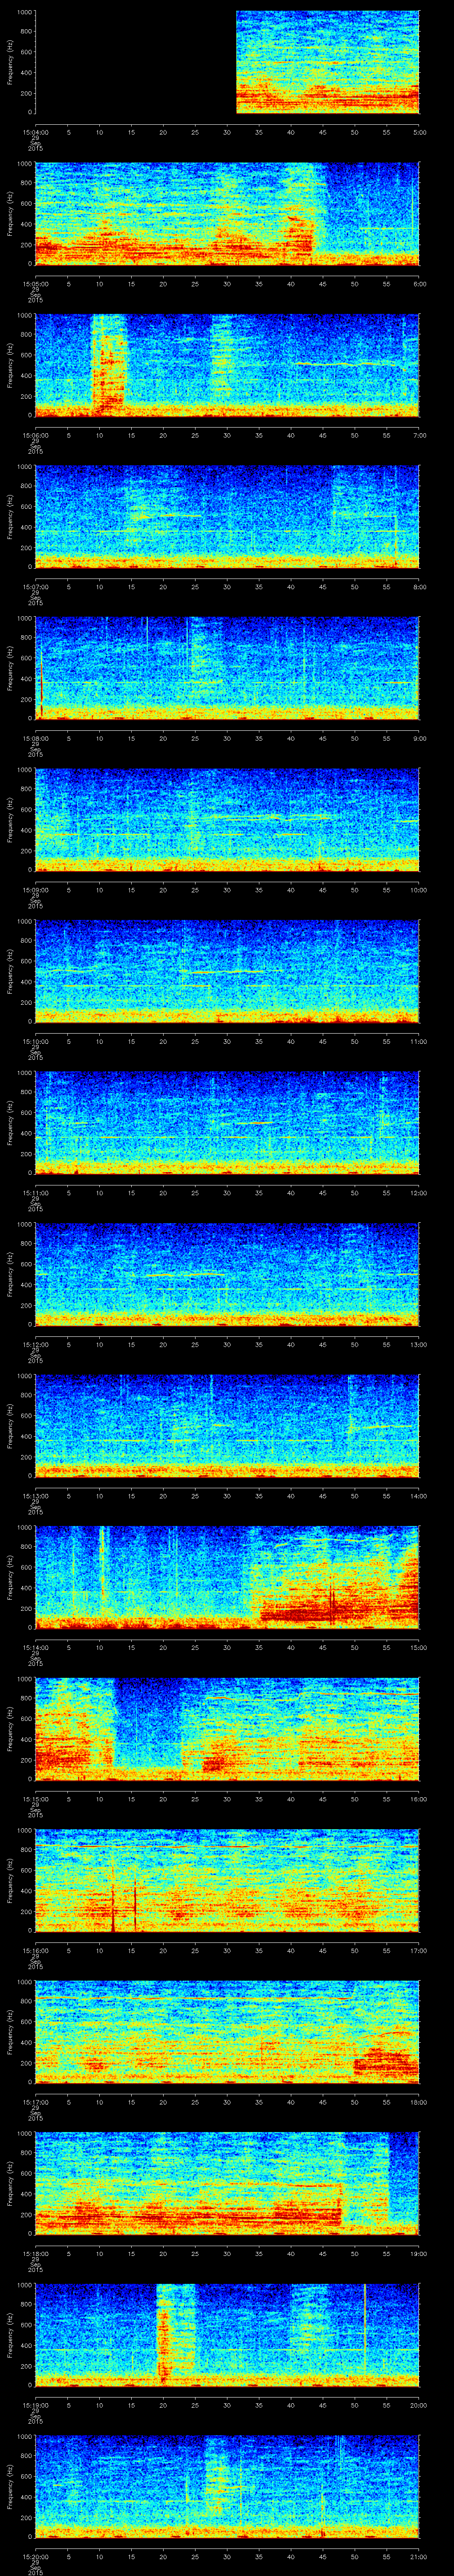Click the 30-second tick label under the 15:08 spectrogram
This screenshot has width=454, height=2576.
click(x=227, y=738)
